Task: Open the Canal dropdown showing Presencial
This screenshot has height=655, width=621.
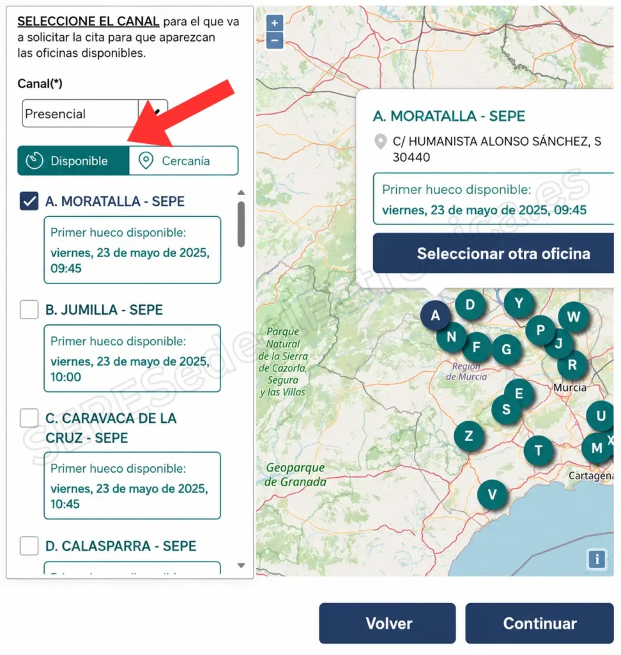Action: click(x=95, y=113)
